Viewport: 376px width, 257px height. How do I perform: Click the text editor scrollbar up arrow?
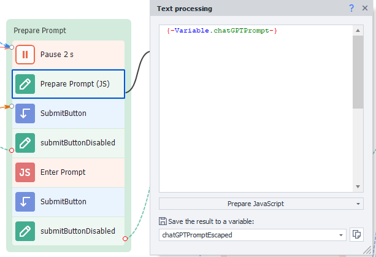(x=357, y=29)
